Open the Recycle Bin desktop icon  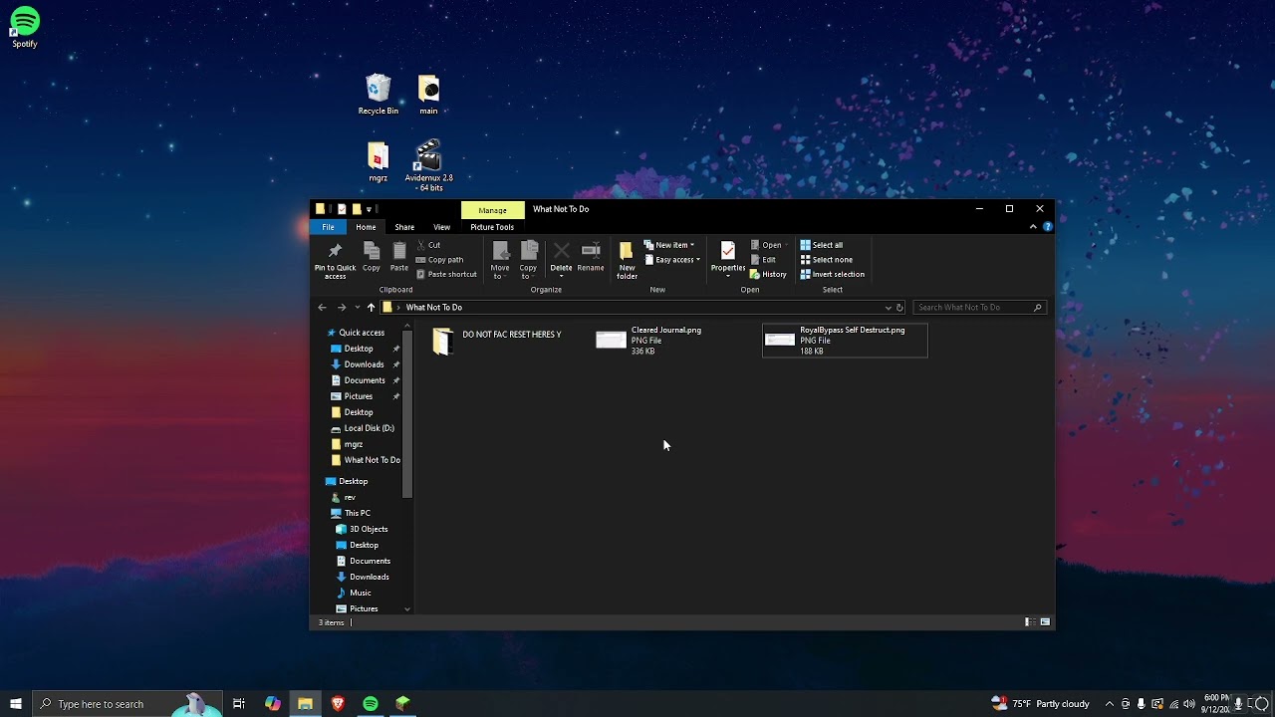tap(379, 95)
